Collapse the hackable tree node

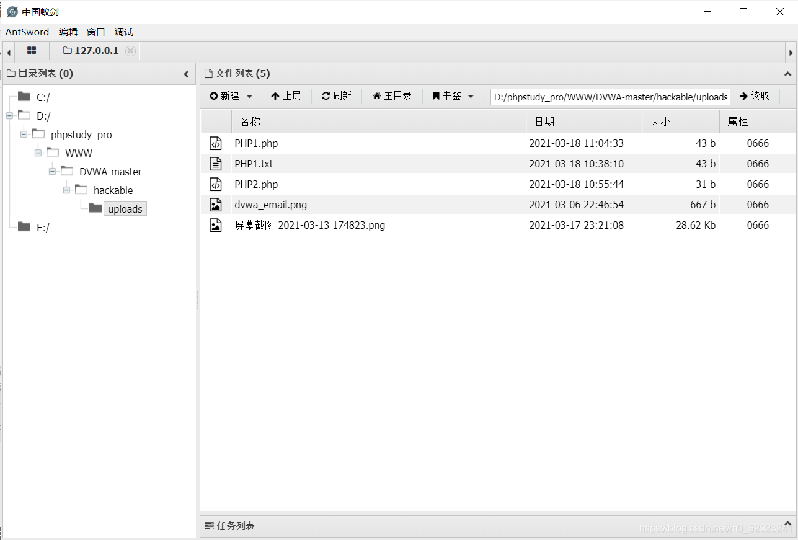tap(66, 190)
